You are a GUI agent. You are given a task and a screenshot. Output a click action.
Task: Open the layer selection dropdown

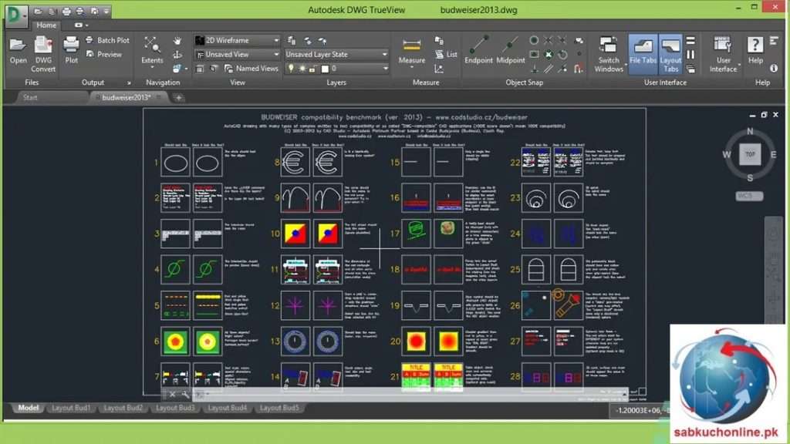336,68
